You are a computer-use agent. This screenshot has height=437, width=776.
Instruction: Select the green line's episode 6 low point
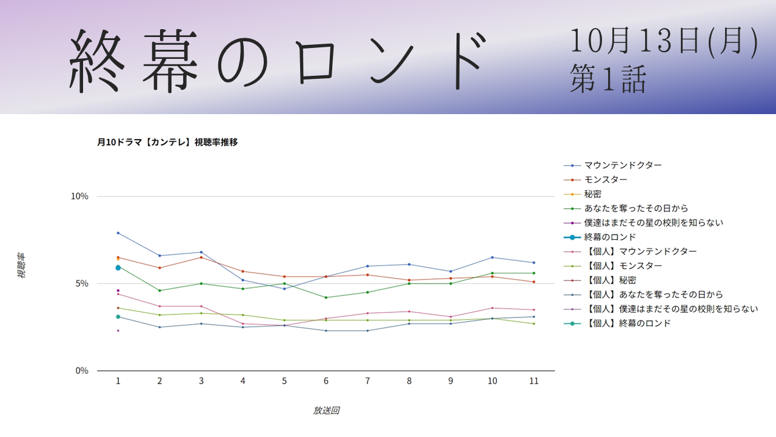pos(326,297)
